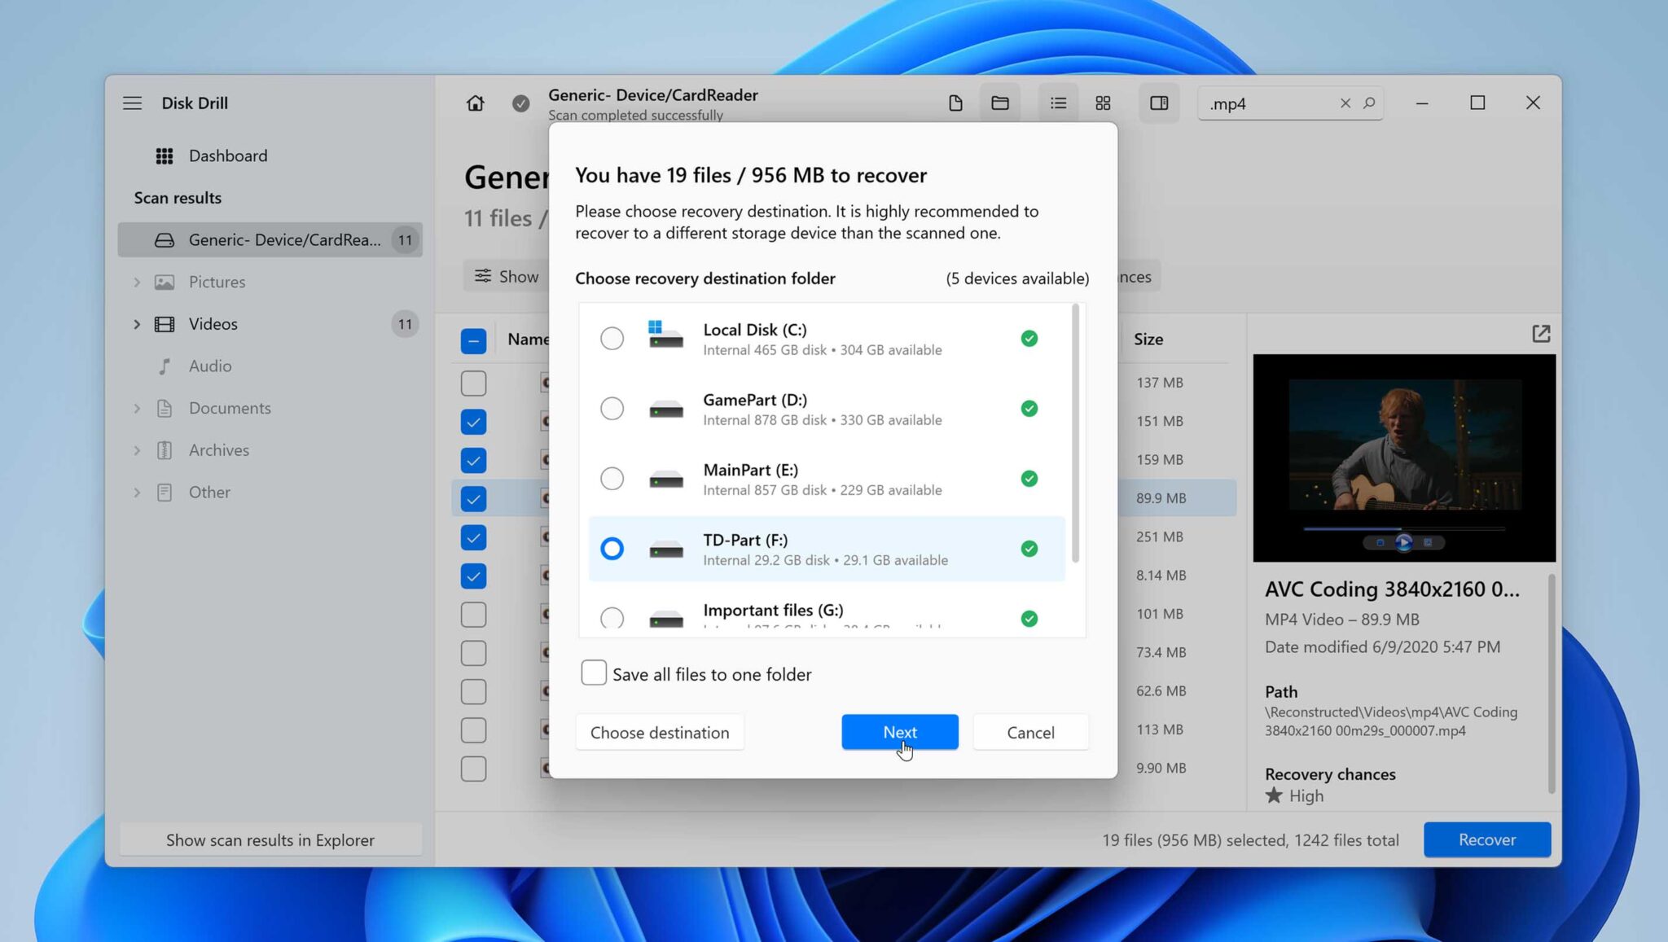
Task: Switch to list view of scan results
Action: 1058,103
